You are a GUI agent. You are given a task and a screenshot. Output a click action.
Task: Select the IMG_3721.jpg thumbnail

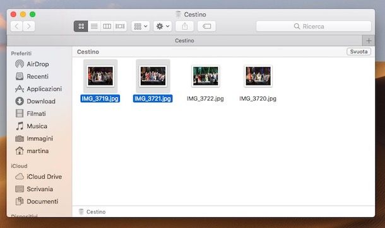point(153,76)
